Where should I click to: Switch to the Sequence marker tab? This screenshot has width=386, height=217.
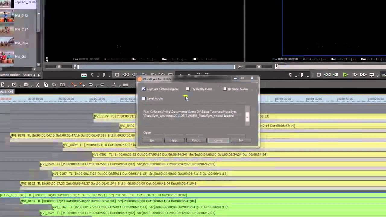(x=10, y=75)
